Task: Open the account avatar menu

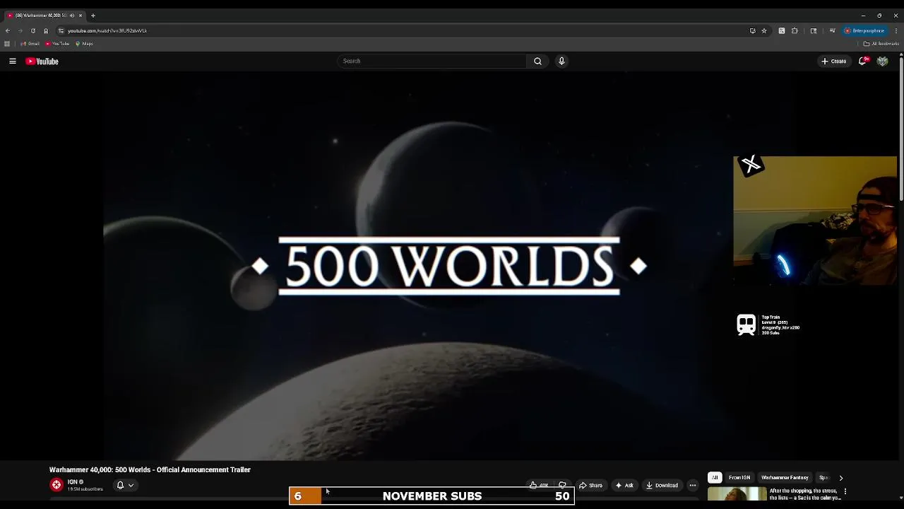Action: [882, 62]
